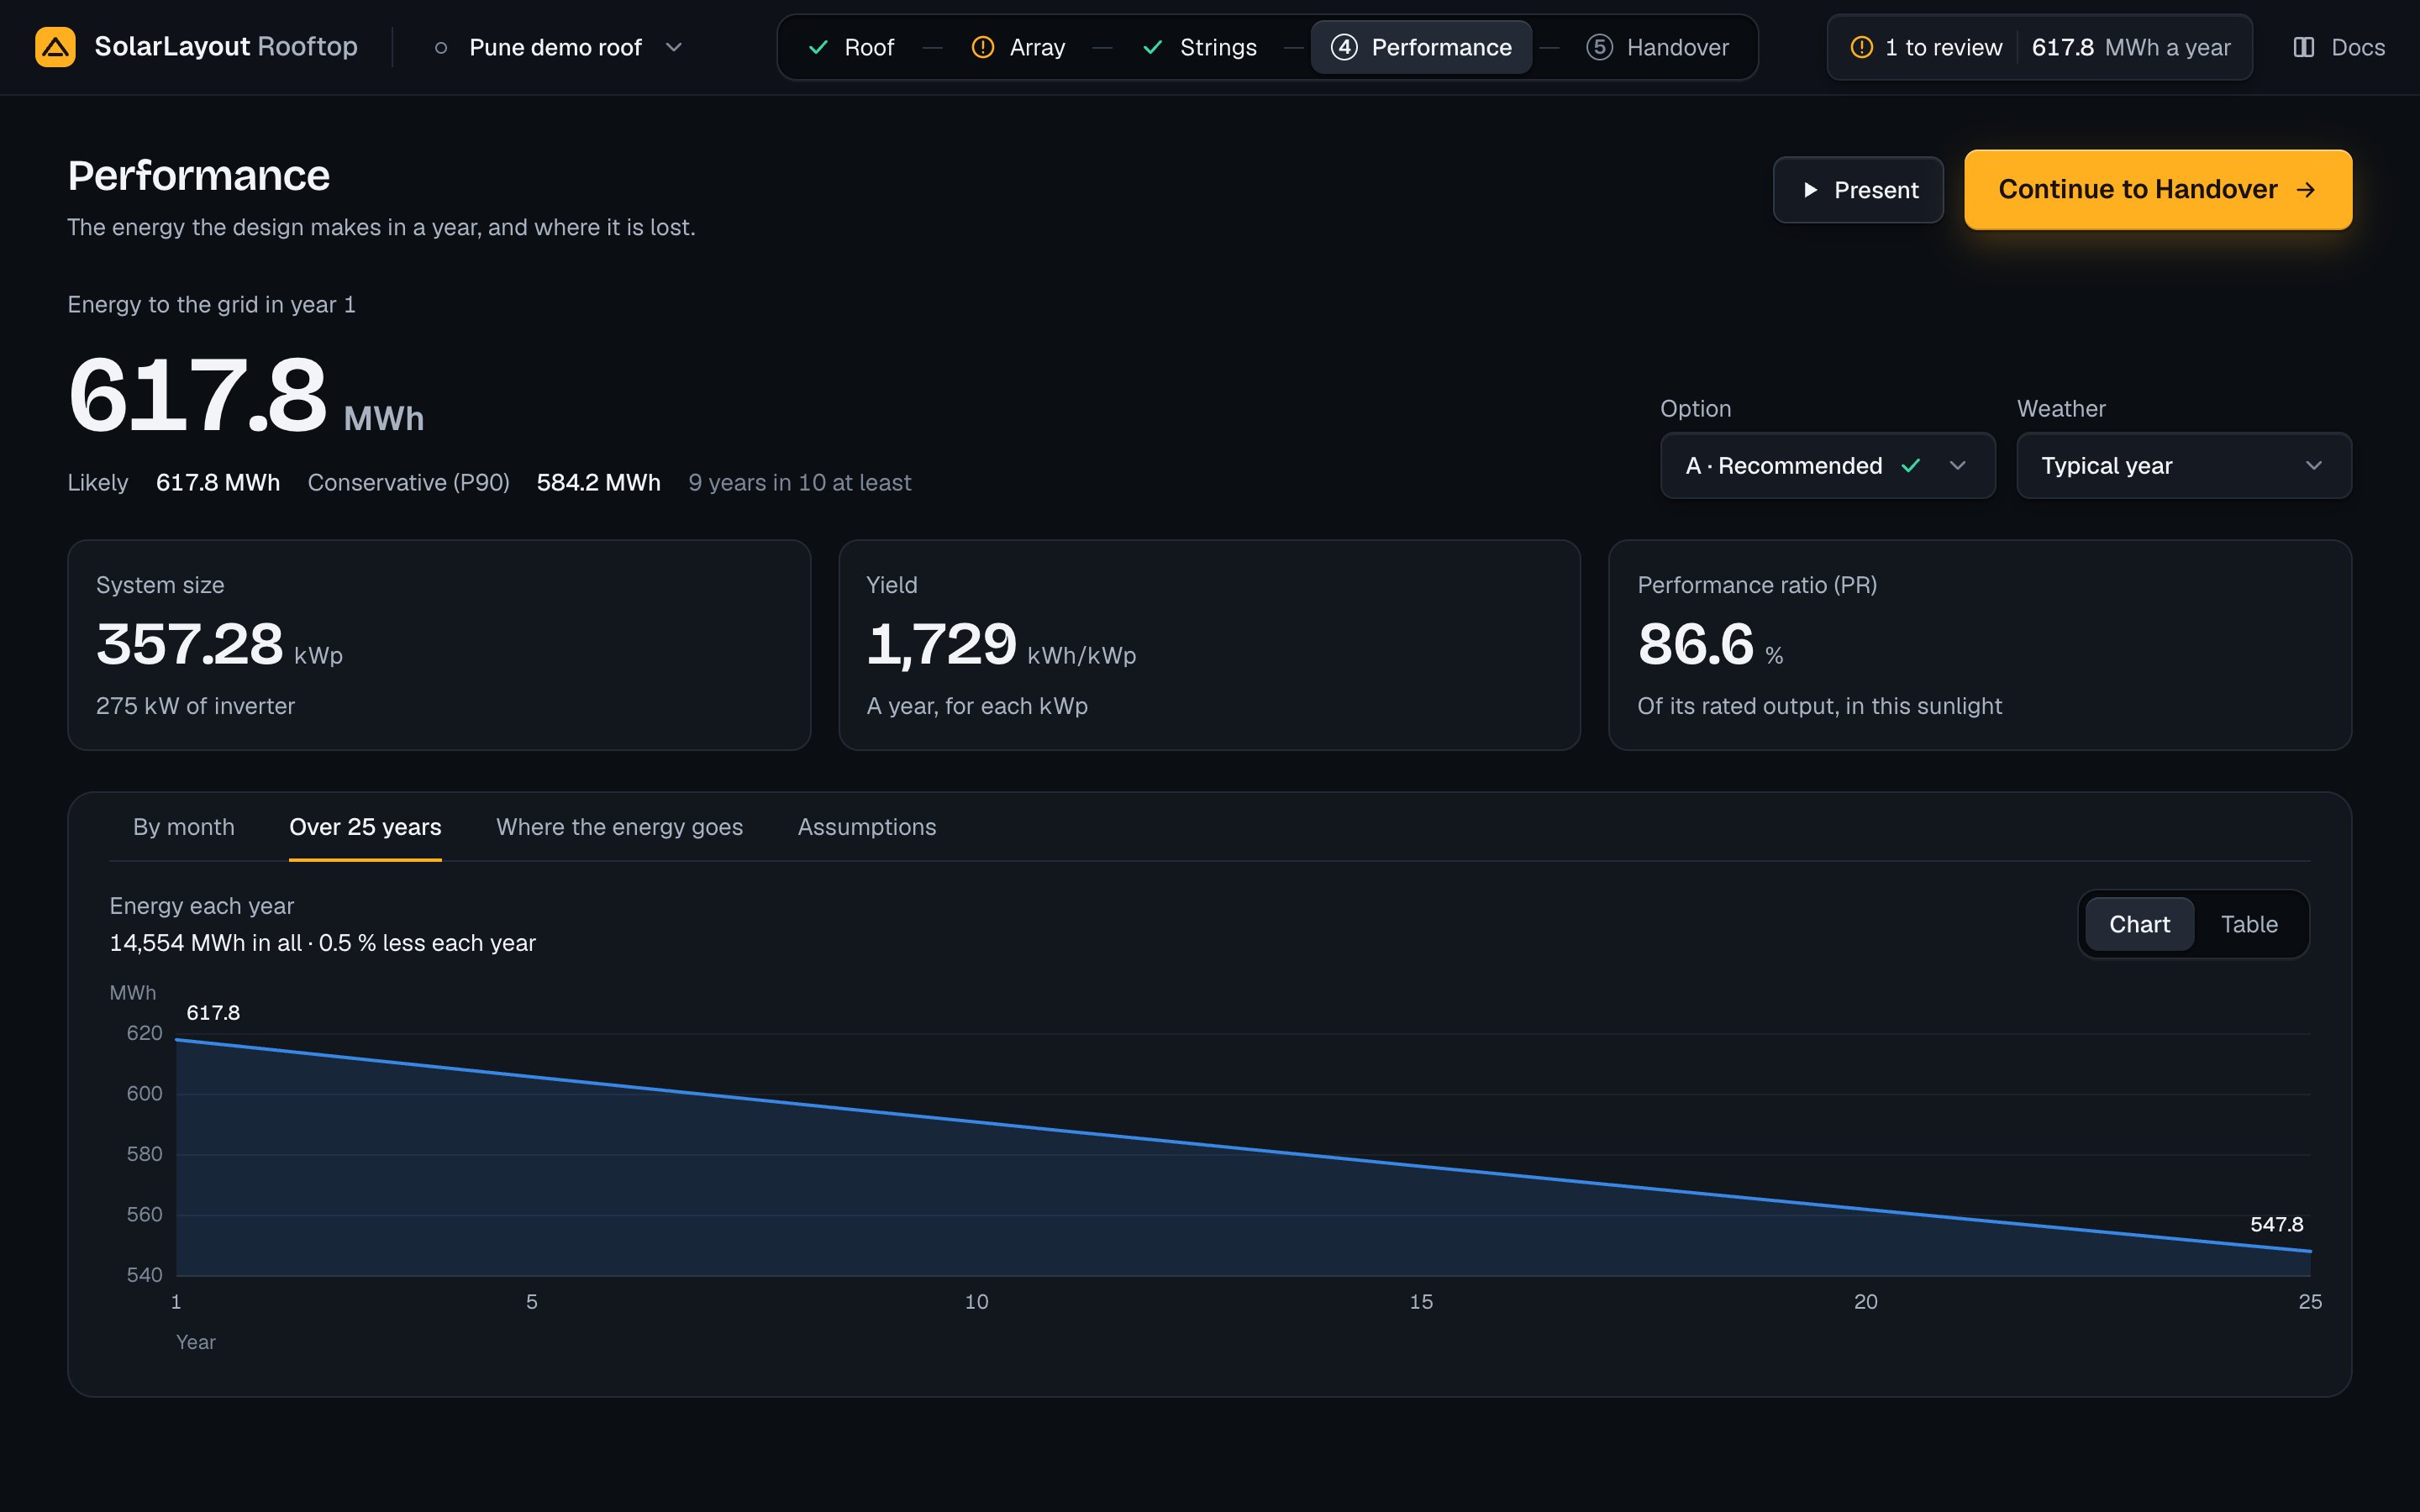Switch the view toggle to Chart
This screenshot has width=2420, height=1512.
(2139, 924)
